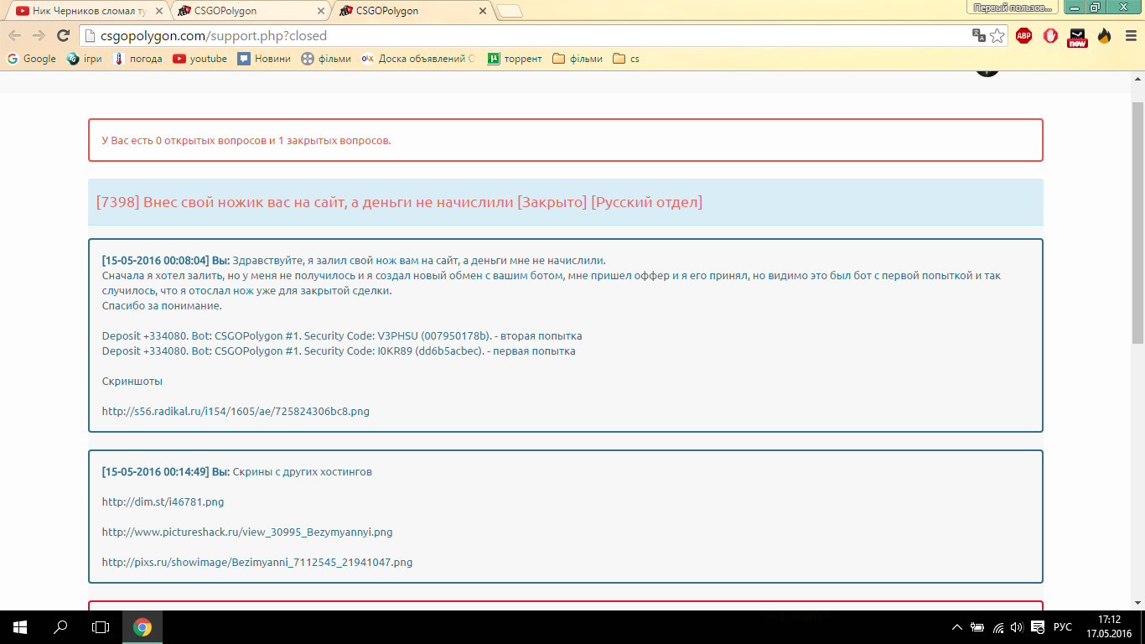1145x644 pixels.
Task: Click the browser forward arrow
Action: (39, 35)
